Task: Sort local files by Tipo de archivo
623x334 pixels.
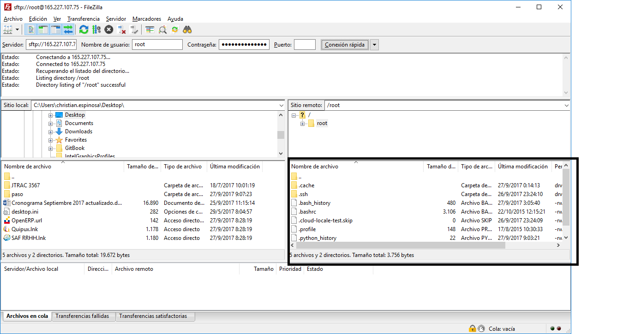Action: [x=184, y=167]
